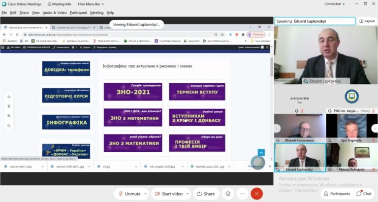Click the red leave meeting button
378x202 pixels.
[256, 194]
